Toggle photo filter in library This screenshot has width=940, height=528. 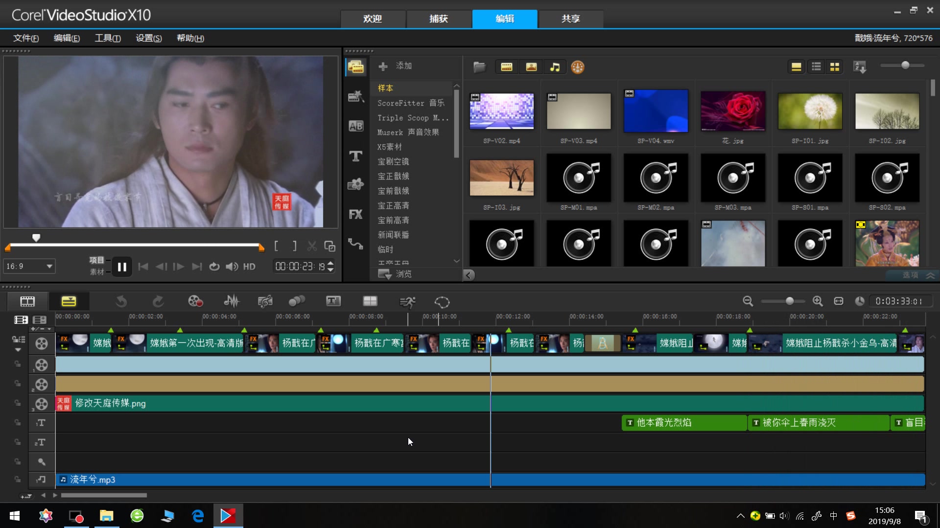[531, 67]
